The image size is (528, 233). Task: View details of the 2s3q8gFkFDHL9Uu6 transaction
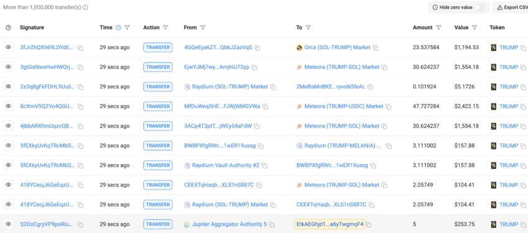click(x=9, y=86)
